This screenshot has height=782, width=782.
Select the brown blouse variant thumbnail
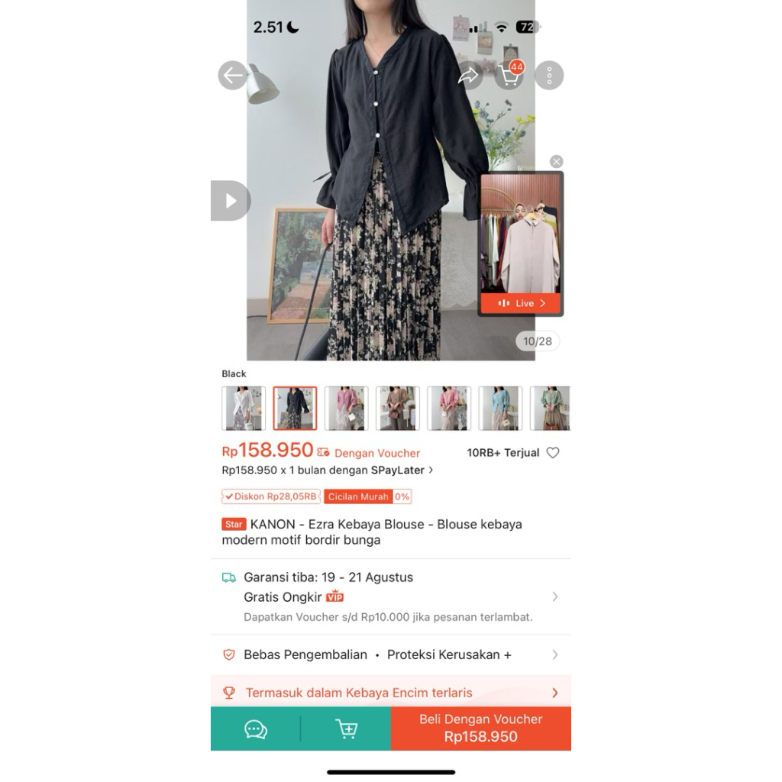[398, 408]
